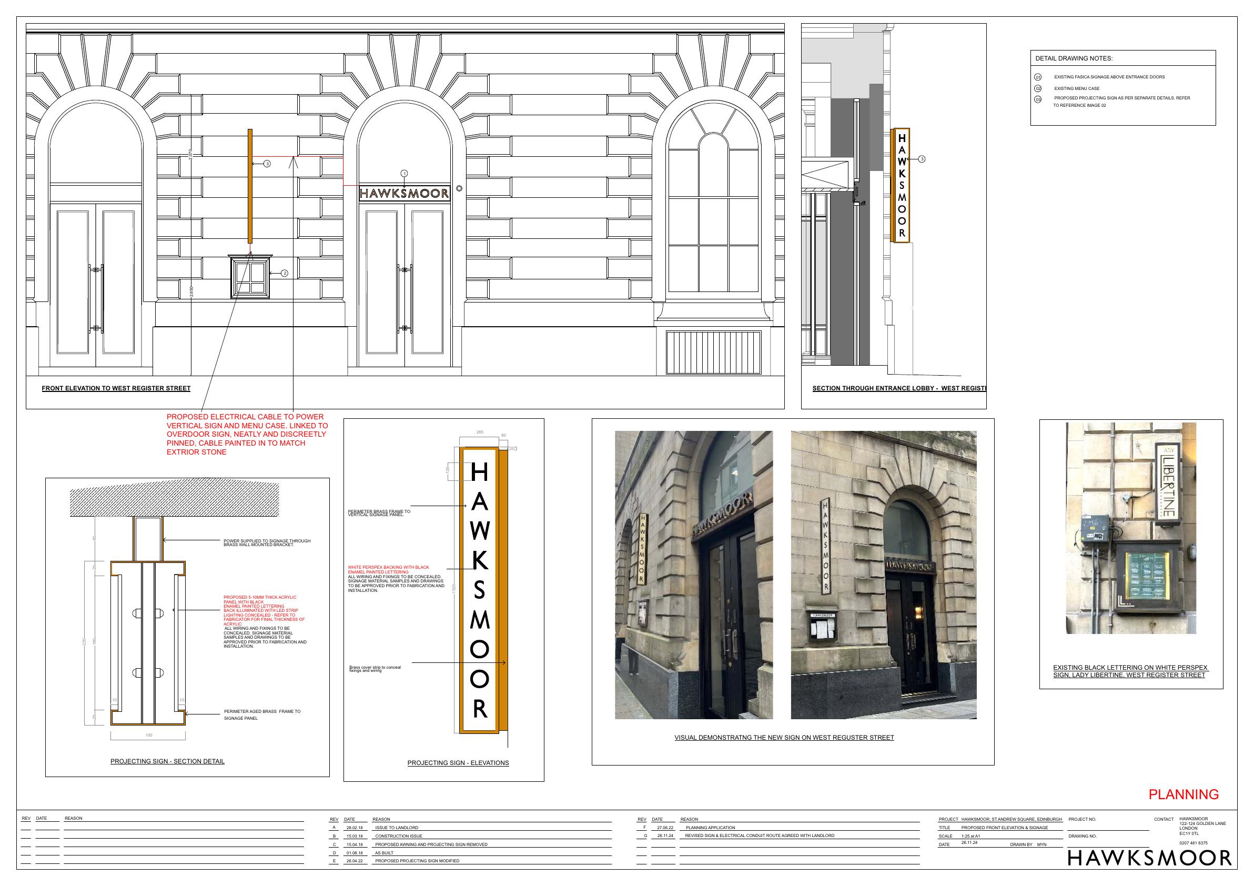The height and width of the screenshot is (886, 1254).
Task: Click callout marker 1 above the fascia sign
Action: 404,173
